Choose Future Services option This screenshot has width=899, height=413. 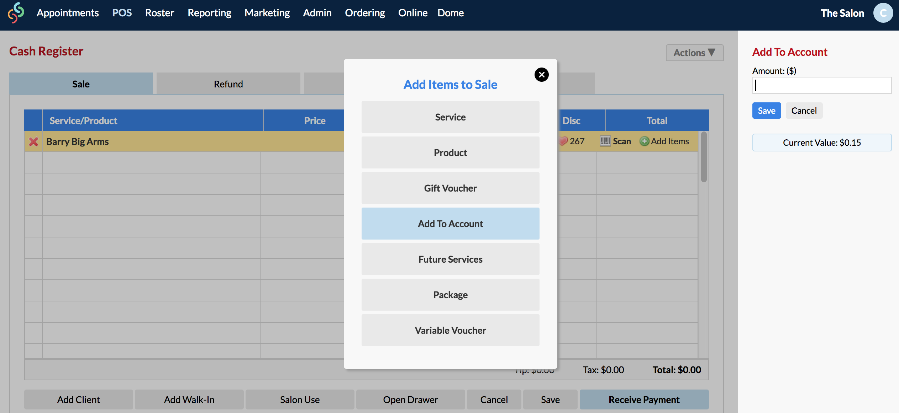[450, 259]
